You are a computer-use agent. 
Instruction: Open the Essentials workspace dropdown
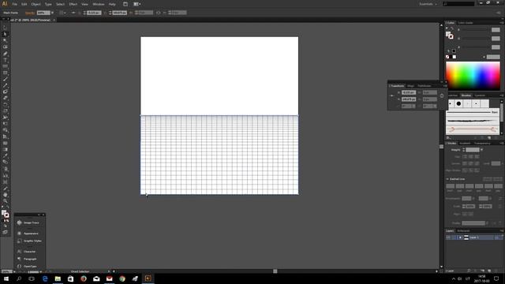tap(428, 4)
